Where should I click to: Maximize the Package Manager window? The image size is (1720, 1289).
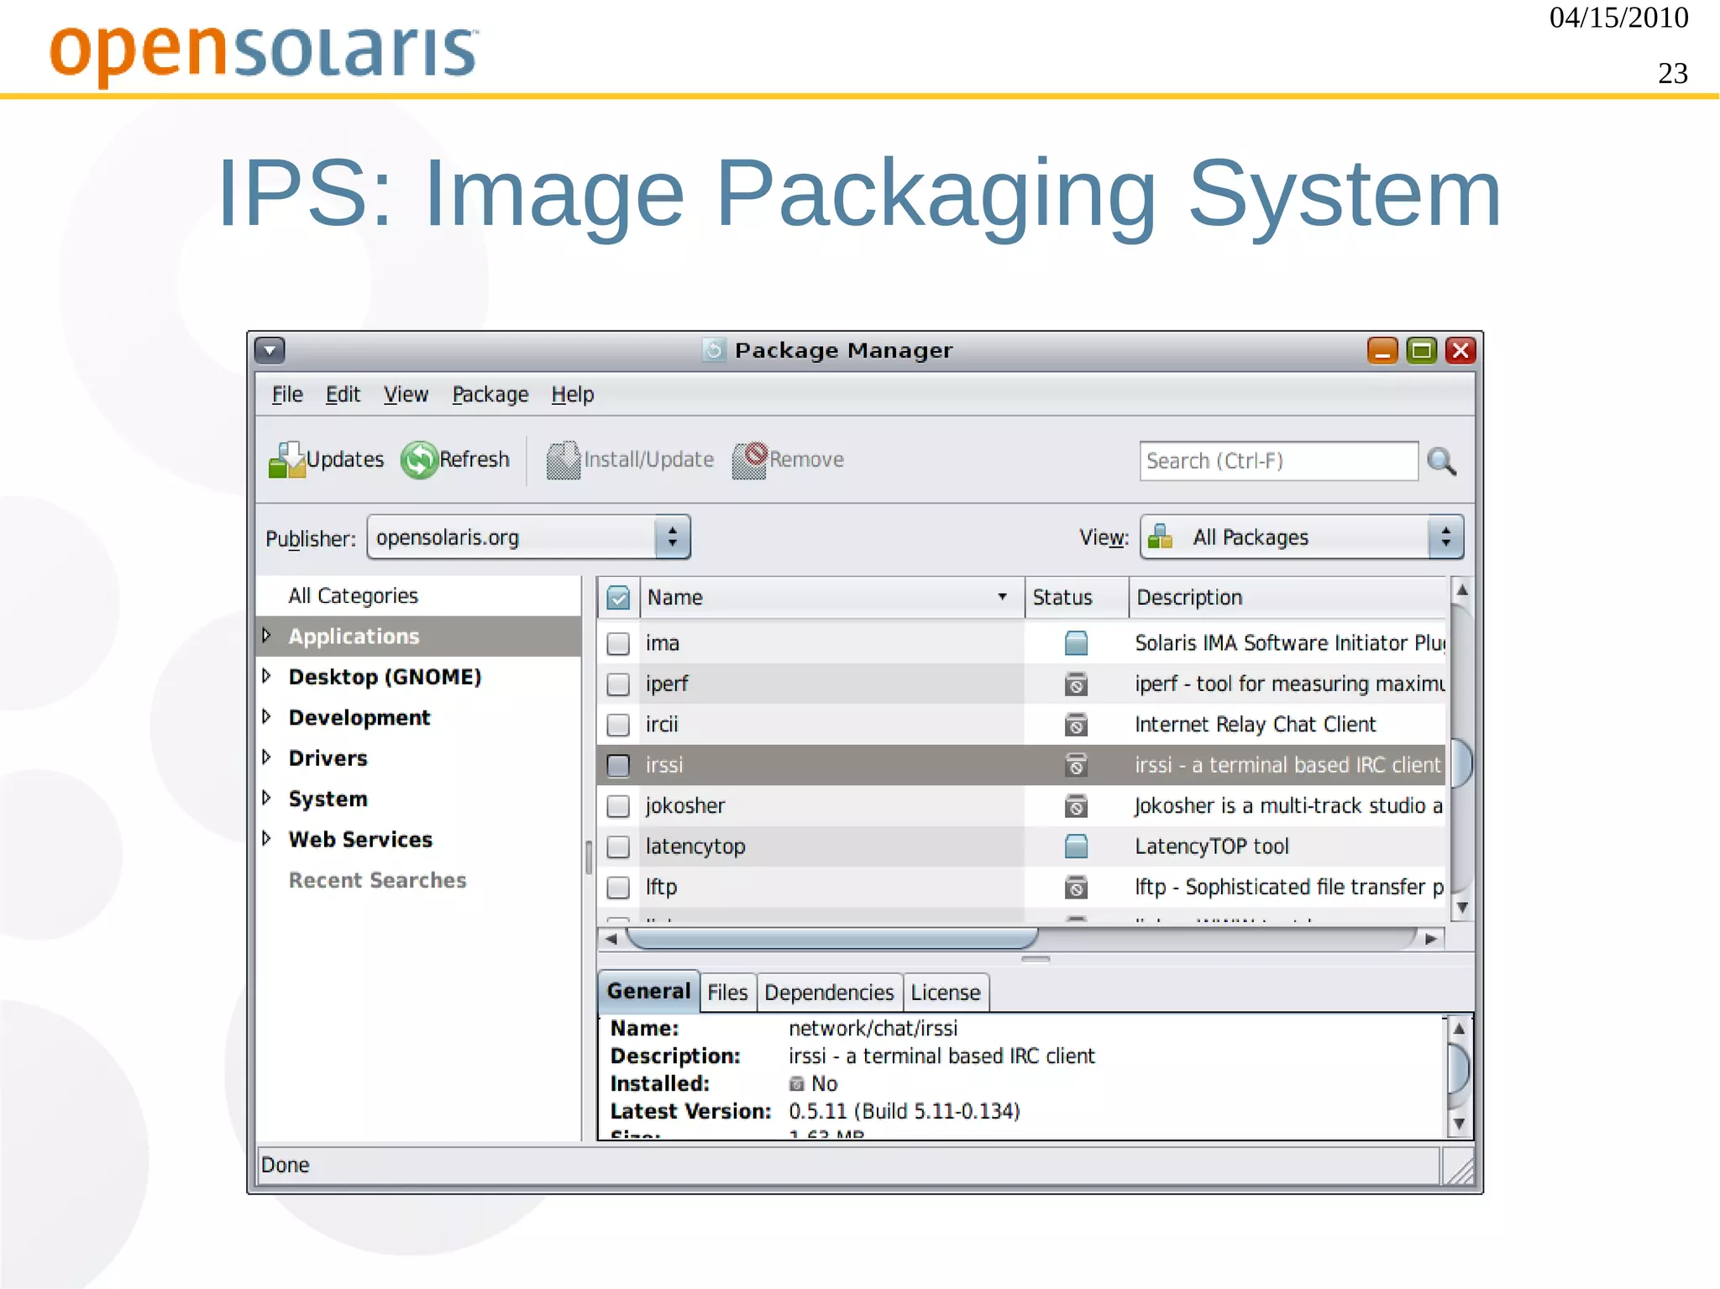point(1421,350)
